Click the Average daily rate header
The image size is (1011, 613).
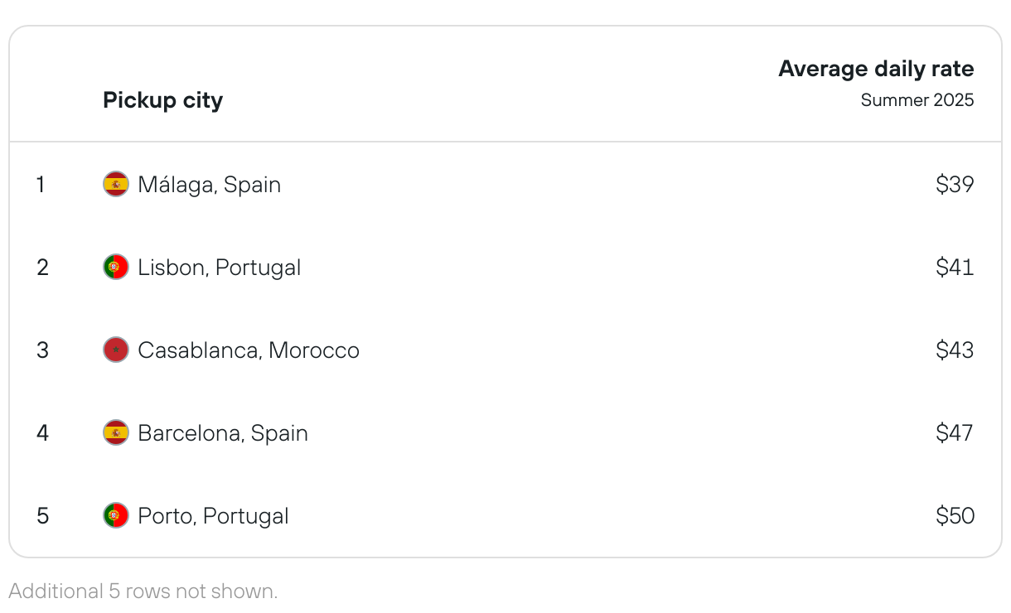(876, 69)
